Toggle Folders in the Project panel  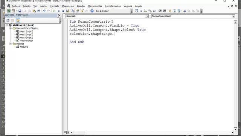point(18,20)
